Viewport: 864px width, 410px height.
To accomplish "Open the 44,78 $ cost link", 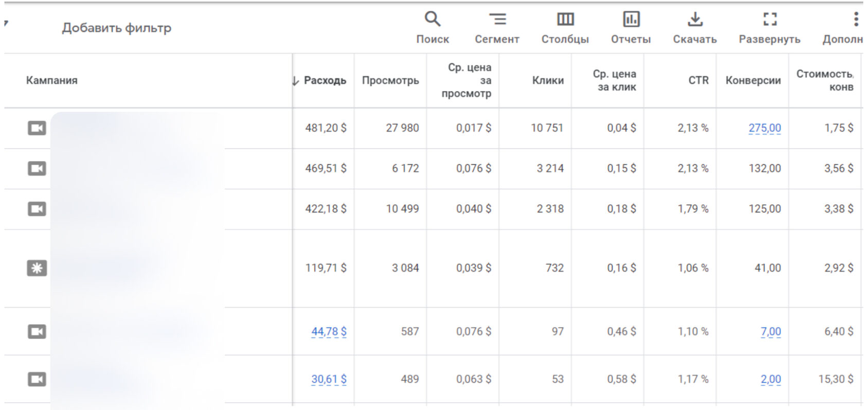I will coord(329,332).
